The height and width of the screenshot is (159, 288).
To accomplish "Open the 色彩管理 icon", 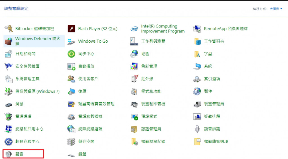I will (x=134, y=66).
